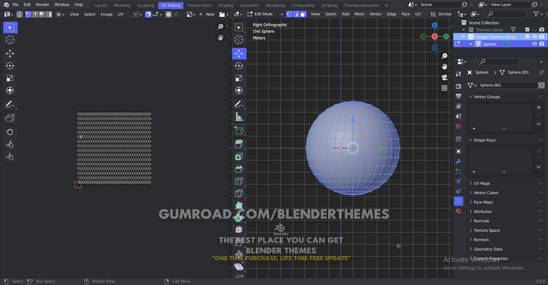Select the Add Cube tool in viewport
Image resolution: width=548 pixels, height=285 pixels.
239,131
